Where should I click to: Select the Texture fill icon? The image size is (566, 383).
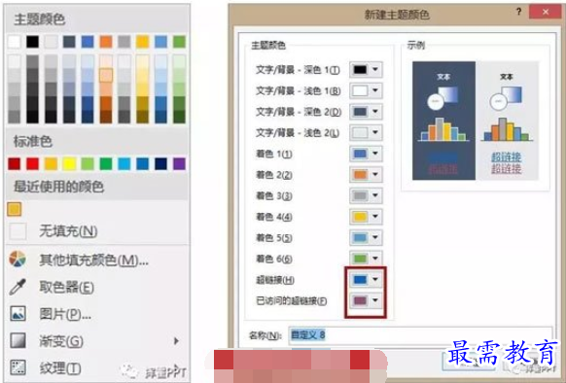pyautogui.click(x=18, y=367)
